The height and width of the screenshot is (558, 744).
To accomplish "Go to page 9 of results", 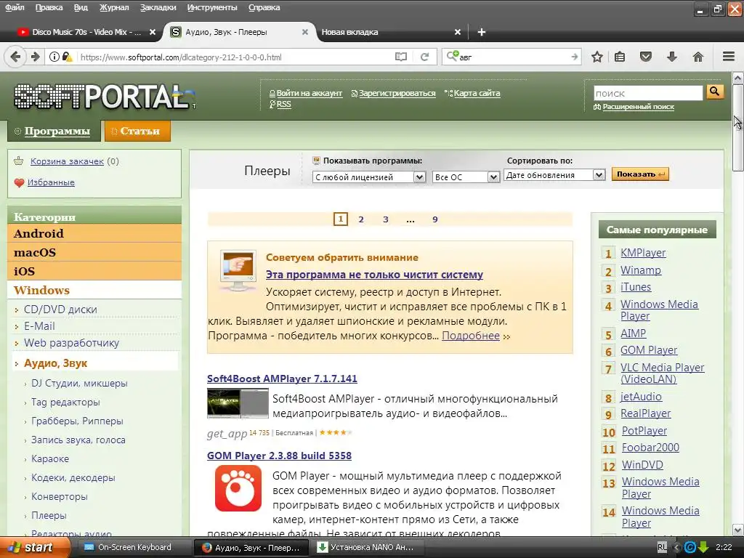I will [x=435, y=219].
